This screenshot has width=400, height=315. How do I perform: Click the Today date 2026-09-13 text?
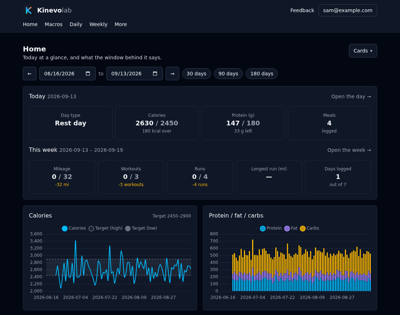[62, 96]
